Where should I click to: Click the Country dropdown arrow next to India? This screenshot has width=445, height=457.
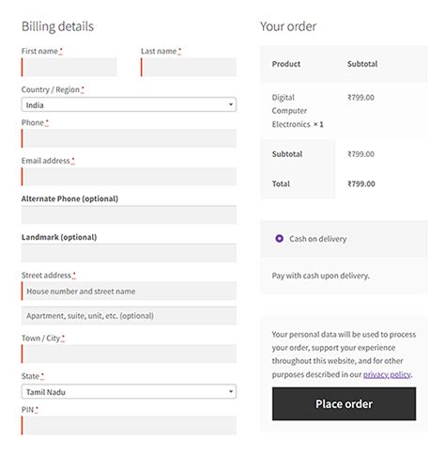point(231,104)
